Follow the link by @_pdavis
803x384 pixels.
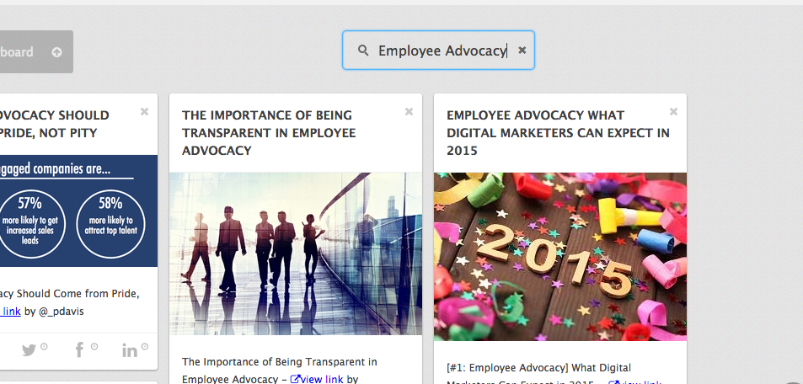10,311
